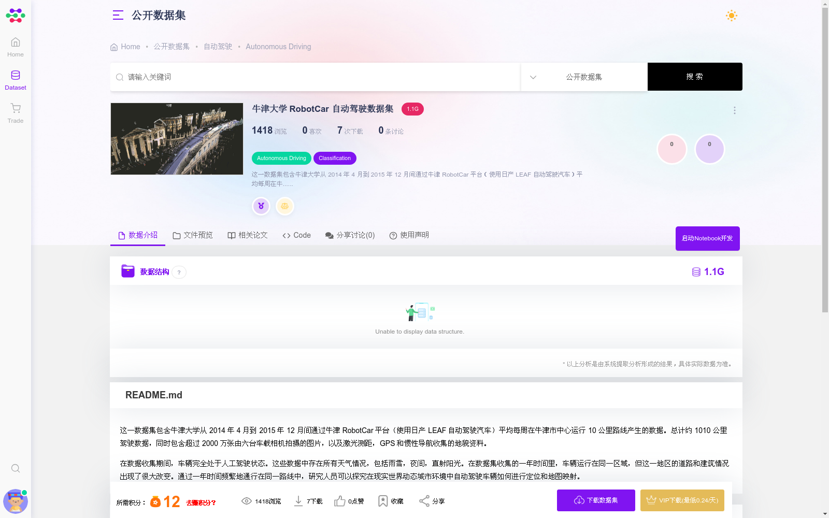
Task: Click the 去赚积分? link
Action: tap(201, 502)
